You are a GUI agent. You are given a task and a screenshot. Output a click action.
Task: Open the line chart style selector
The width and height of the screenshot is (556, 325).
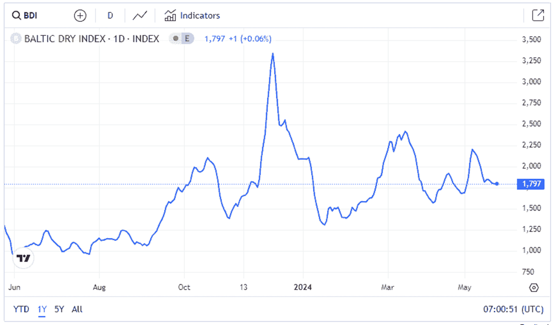[x=139, y=16]
